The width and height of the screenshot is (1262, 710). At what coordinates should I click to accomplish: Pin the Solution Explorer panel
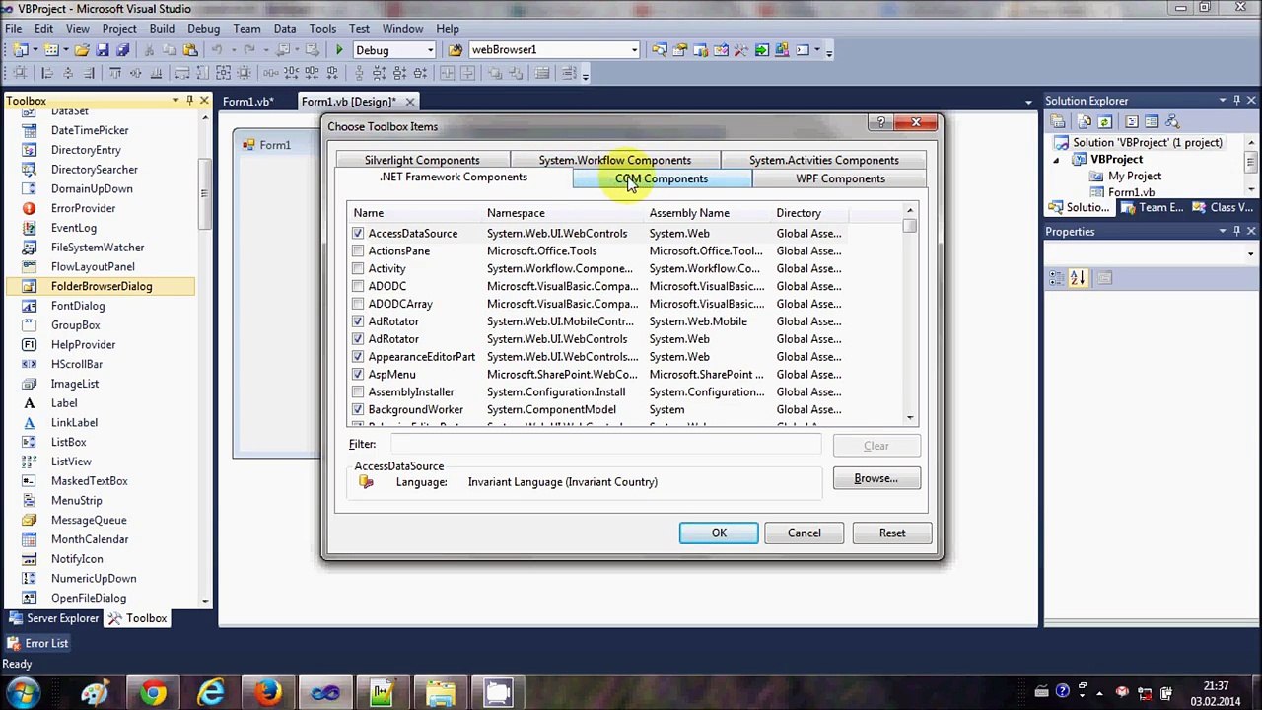1236,101
